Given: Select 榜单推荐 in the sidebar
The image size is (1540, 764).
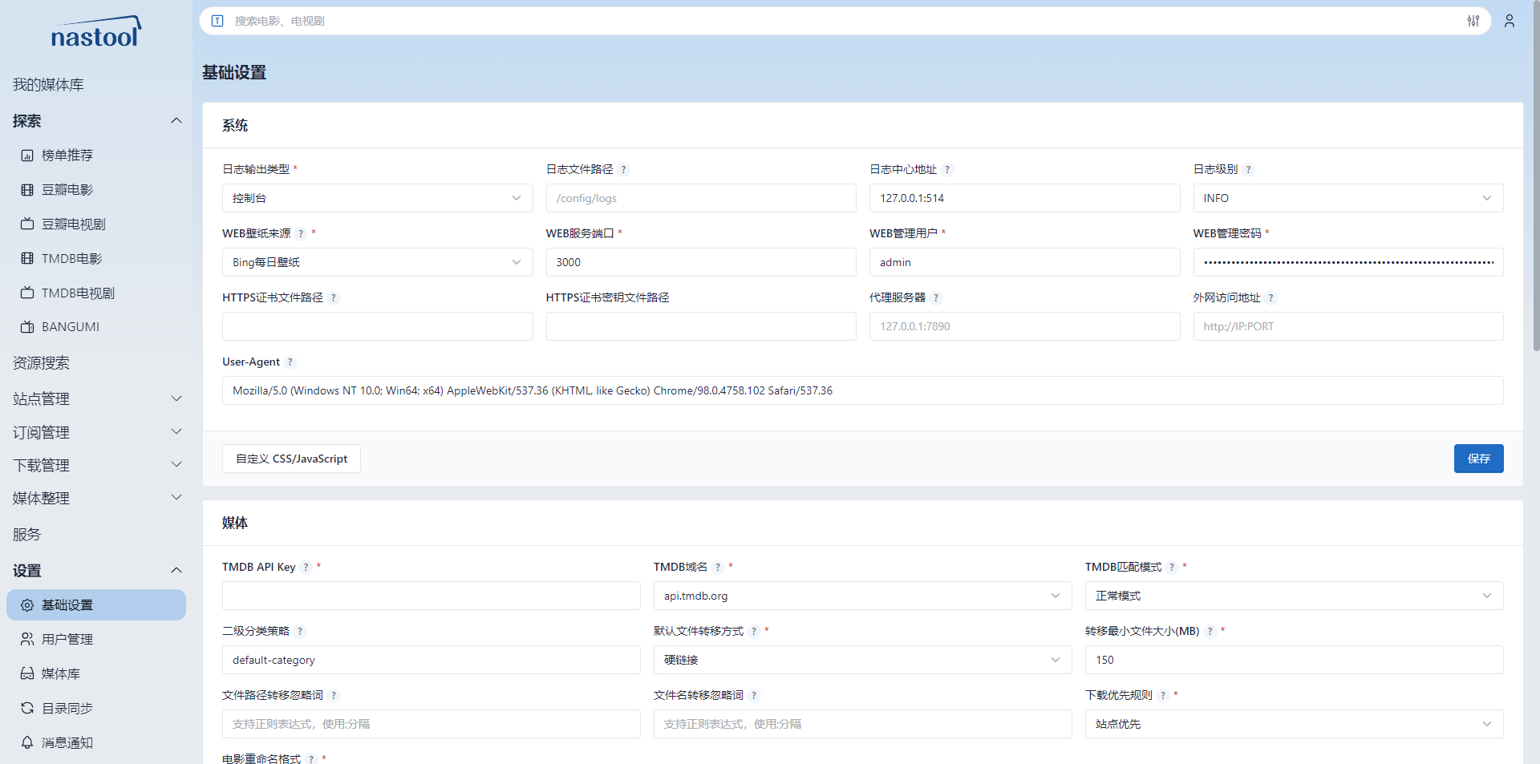Looking at the screenshot, I should (67, 155).
